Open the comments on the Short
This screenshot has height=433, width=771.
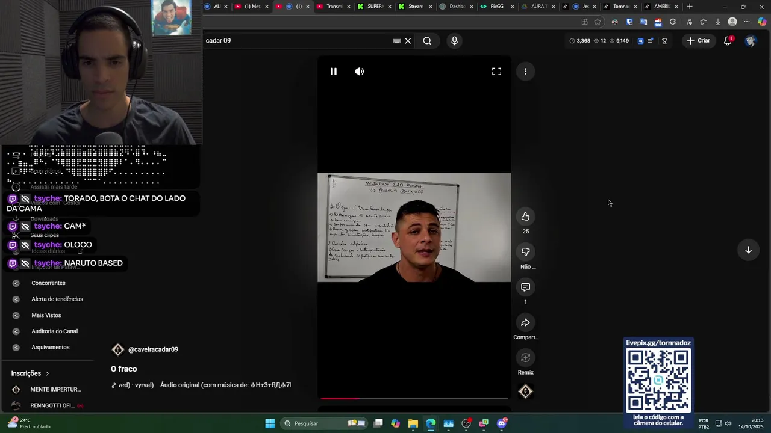click(x=525, y=287)
